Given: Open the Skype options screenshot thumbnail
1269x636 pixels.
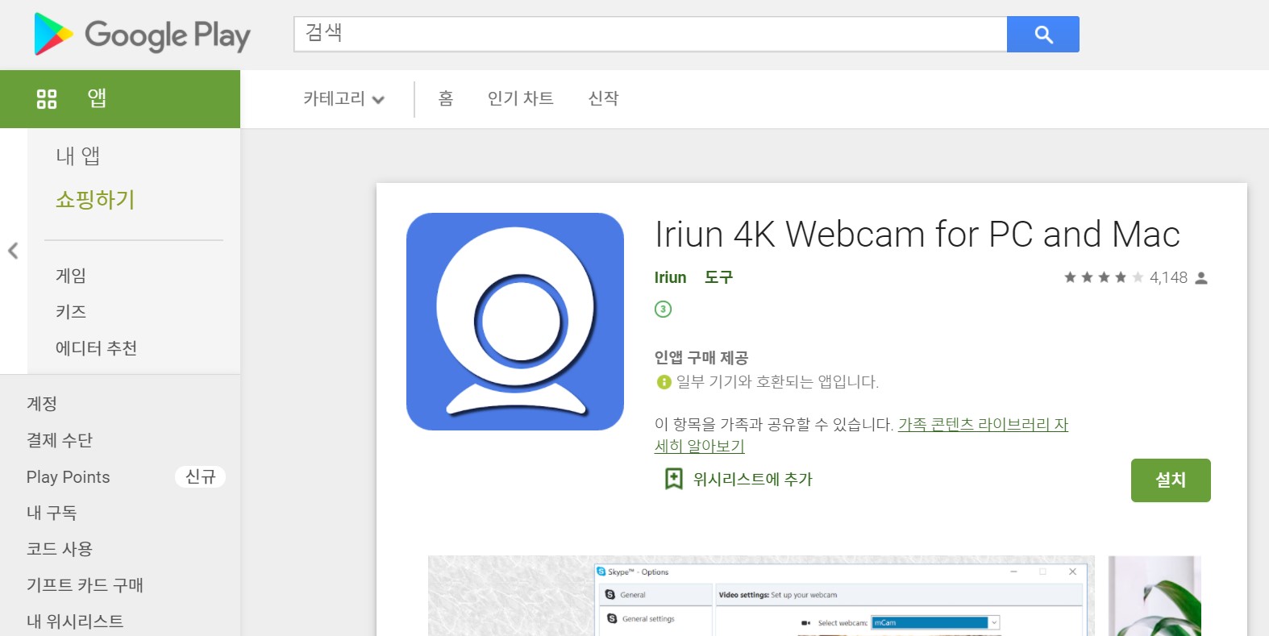Looking at the screenshot, I should coord(761,596).
